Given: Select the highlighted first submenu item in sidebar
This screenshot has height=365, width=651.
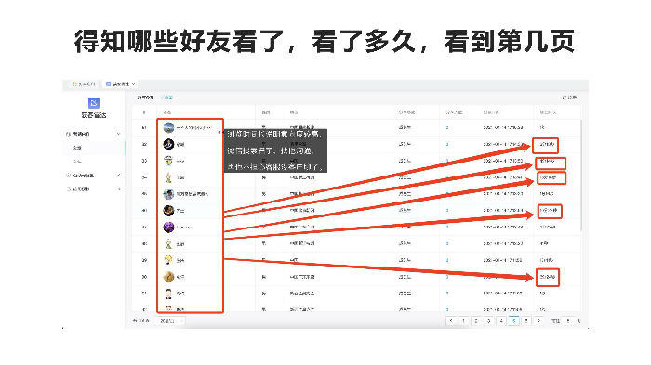Looking at the screenshot, I should tap(94, 148).
